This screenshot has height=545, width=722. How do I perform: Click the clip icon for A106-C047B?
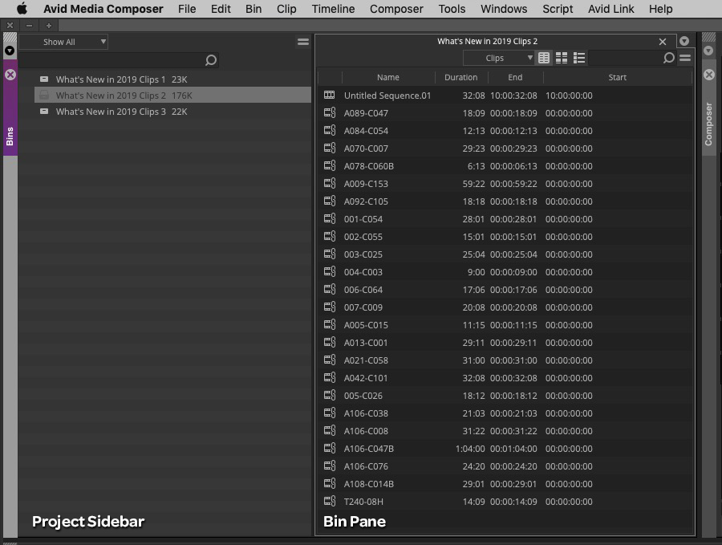[329, 448]
